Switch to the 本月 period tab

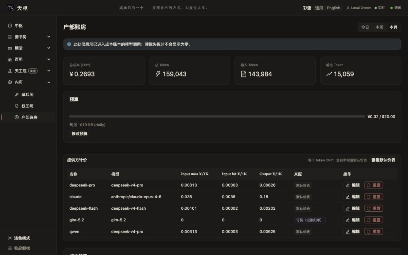pyautogui.click(x=393, y=27)
